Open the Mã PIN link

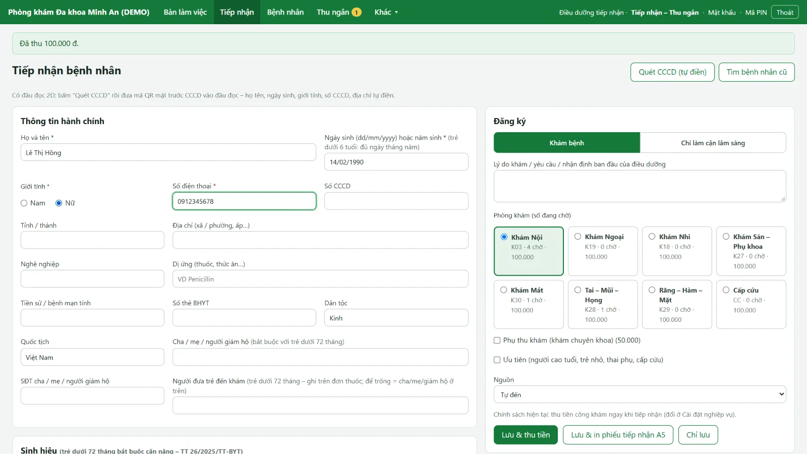point(756,13)
